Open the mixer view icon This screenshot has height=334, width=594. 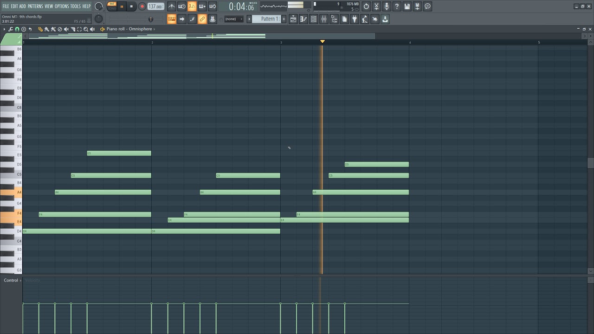(x=324, y=19)
